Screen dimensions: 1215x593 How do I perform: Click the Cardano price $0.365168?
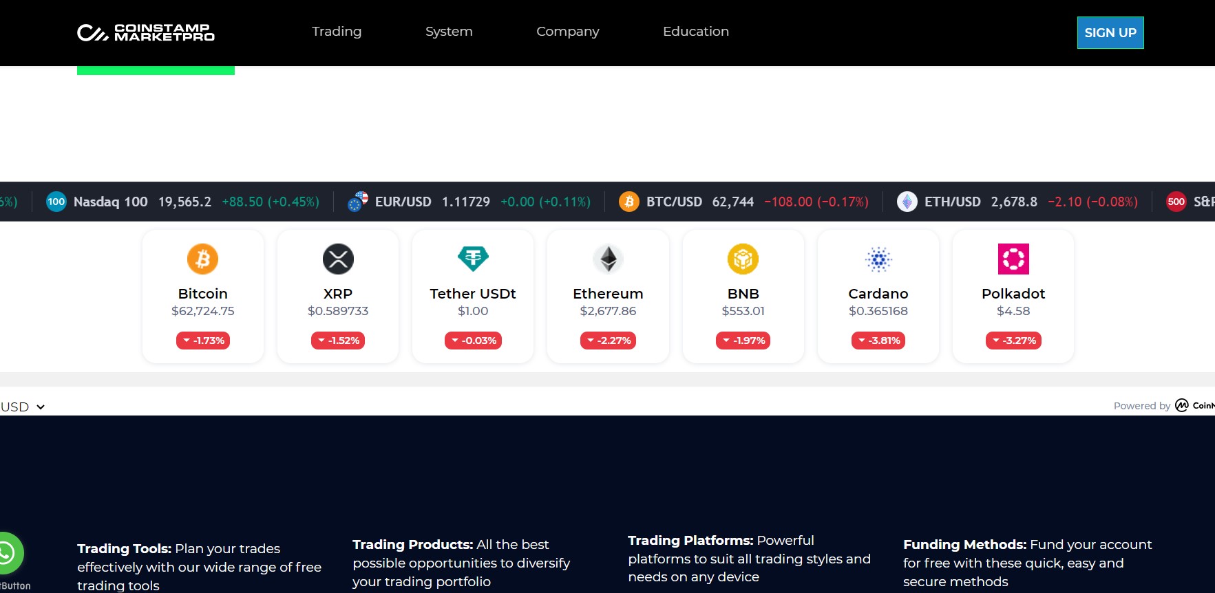(x=878, y=311)
